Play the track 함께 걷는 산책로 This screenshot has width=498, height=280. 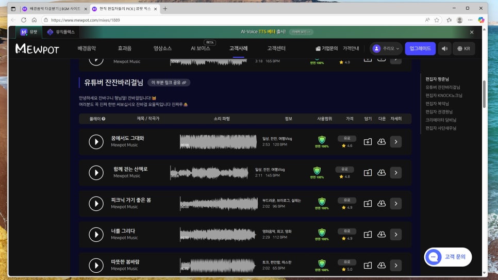pos(96,173)
